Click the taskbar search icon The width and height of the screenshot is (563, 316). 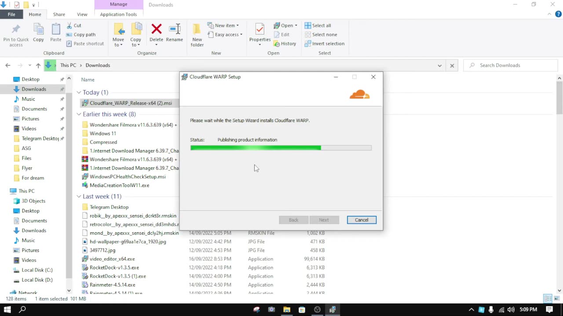pyautogui.click(x=22, y=309)
